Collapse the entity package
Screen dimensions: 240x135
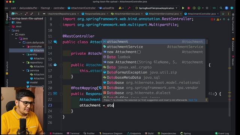point(24,54)
